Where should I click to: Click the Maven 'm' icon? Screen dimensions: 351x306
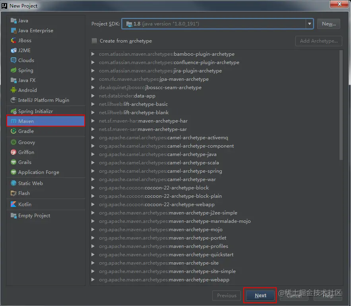(x=14, y=121)
